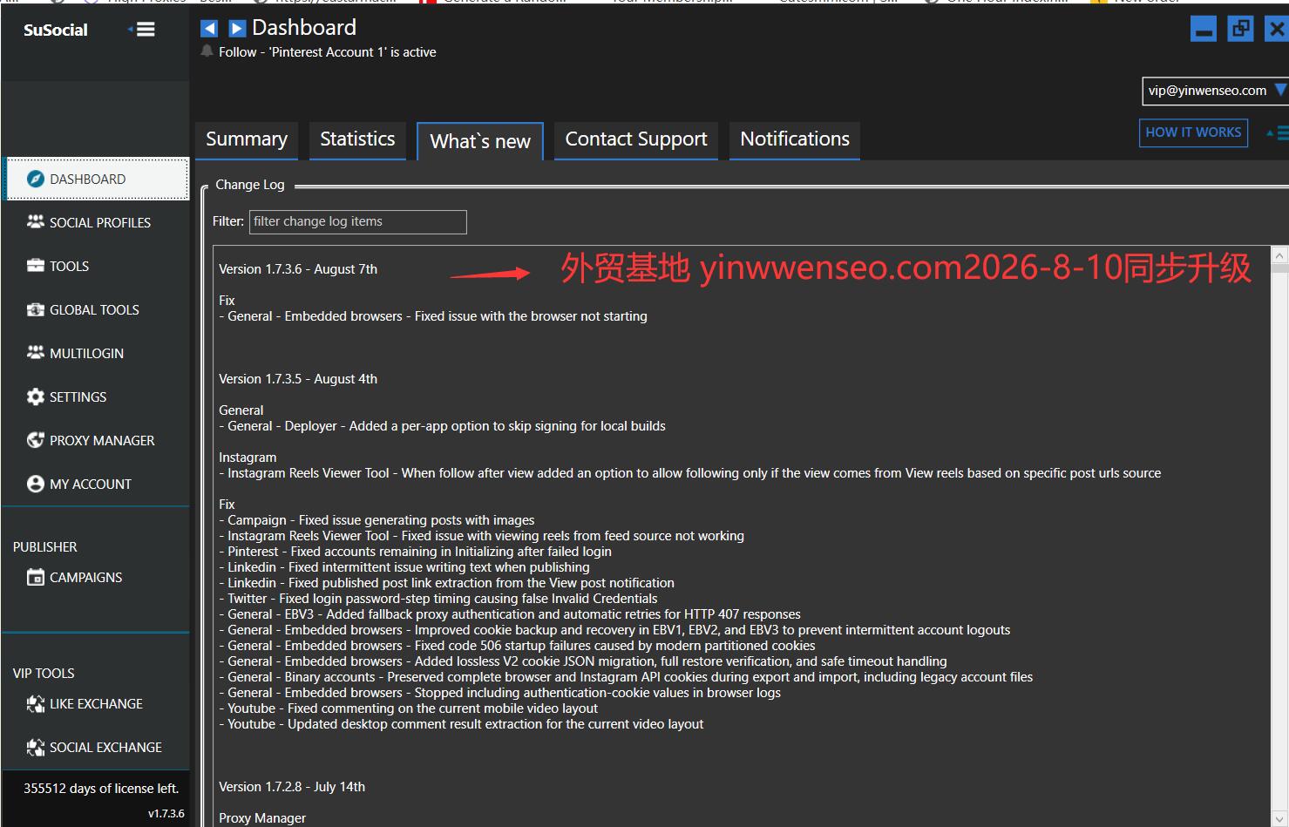Click the Linkedin 'post link extraction' entry

click(x=446, y=583)
